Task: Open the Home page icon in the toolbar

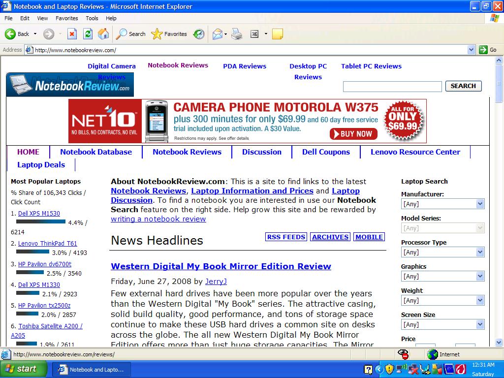Action: 103,34
